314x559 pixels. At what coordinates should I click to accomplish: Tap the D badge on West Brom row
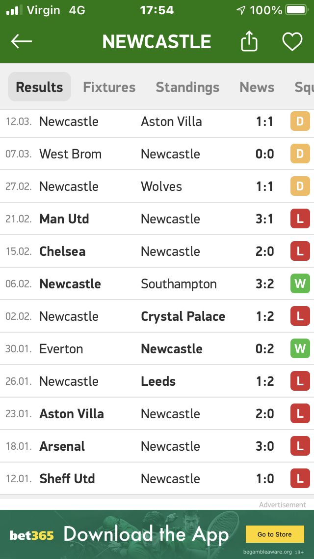point(300,154)
